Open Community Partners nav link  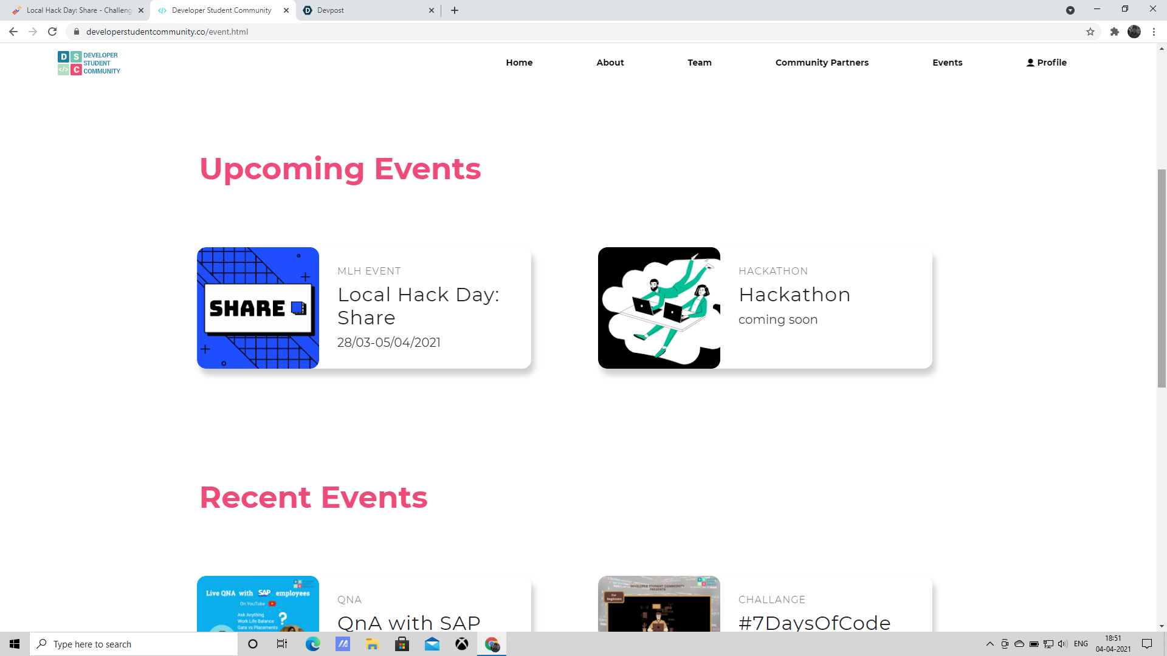(822, 63)
